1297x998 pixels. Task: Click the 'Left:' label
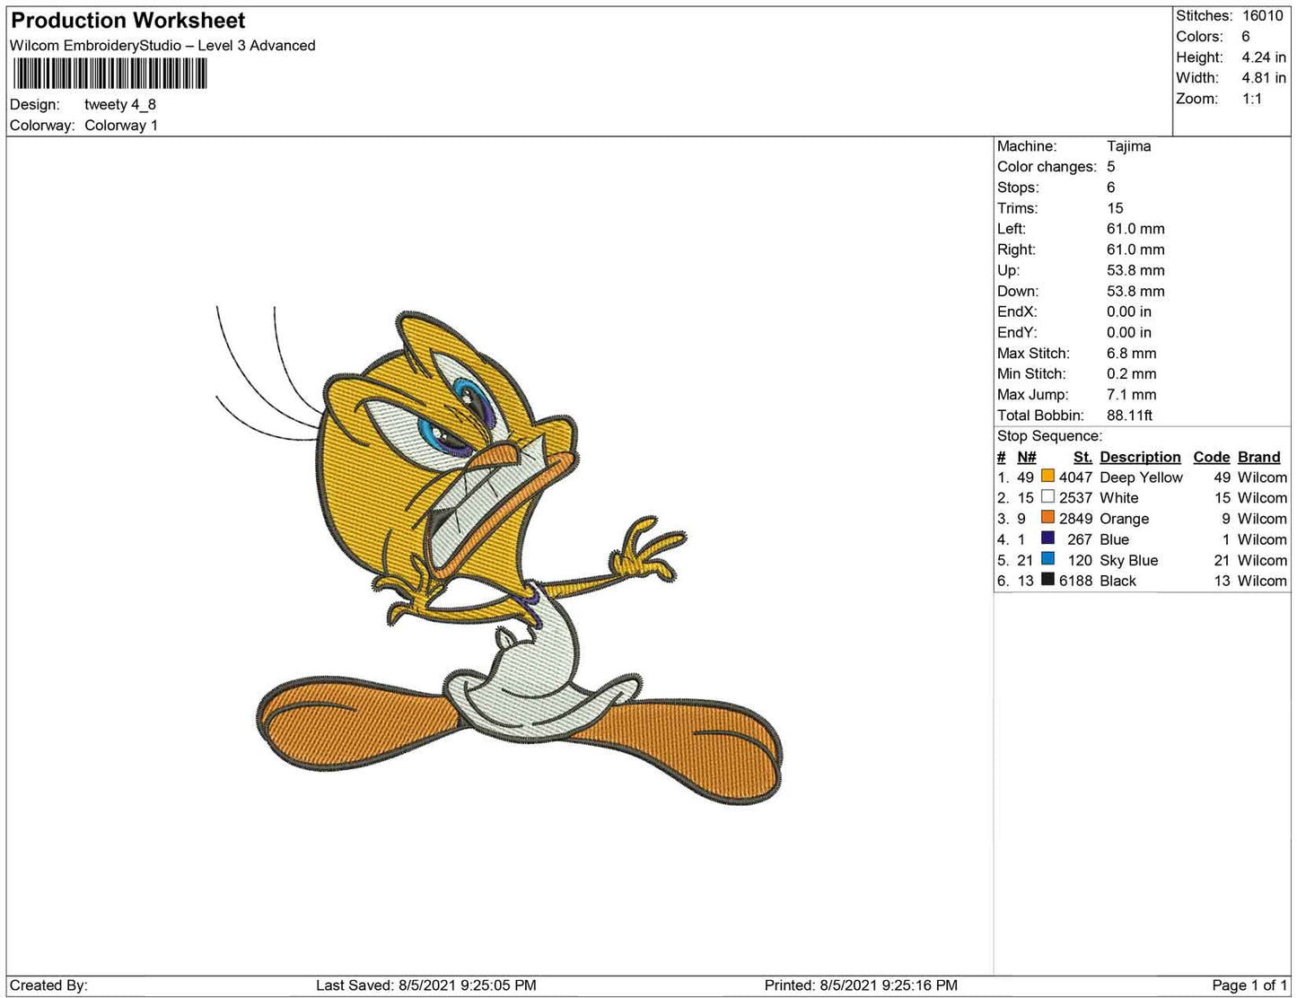coord(1011,229)
